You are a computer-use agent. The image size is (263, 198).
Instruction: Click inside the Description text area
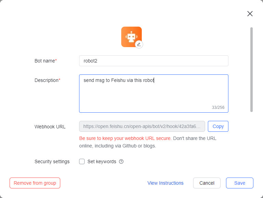click(x=153, y=94)
